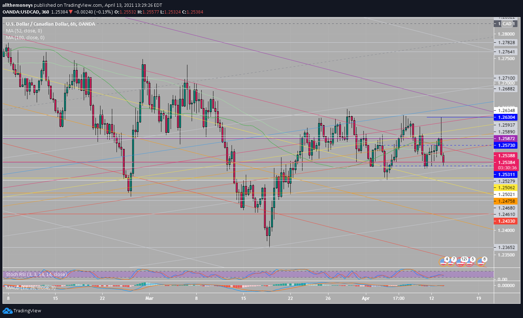Screen dimensions: 523x318
Task: Click the Mar date label on time axis
Action: (x=149, y=298)
